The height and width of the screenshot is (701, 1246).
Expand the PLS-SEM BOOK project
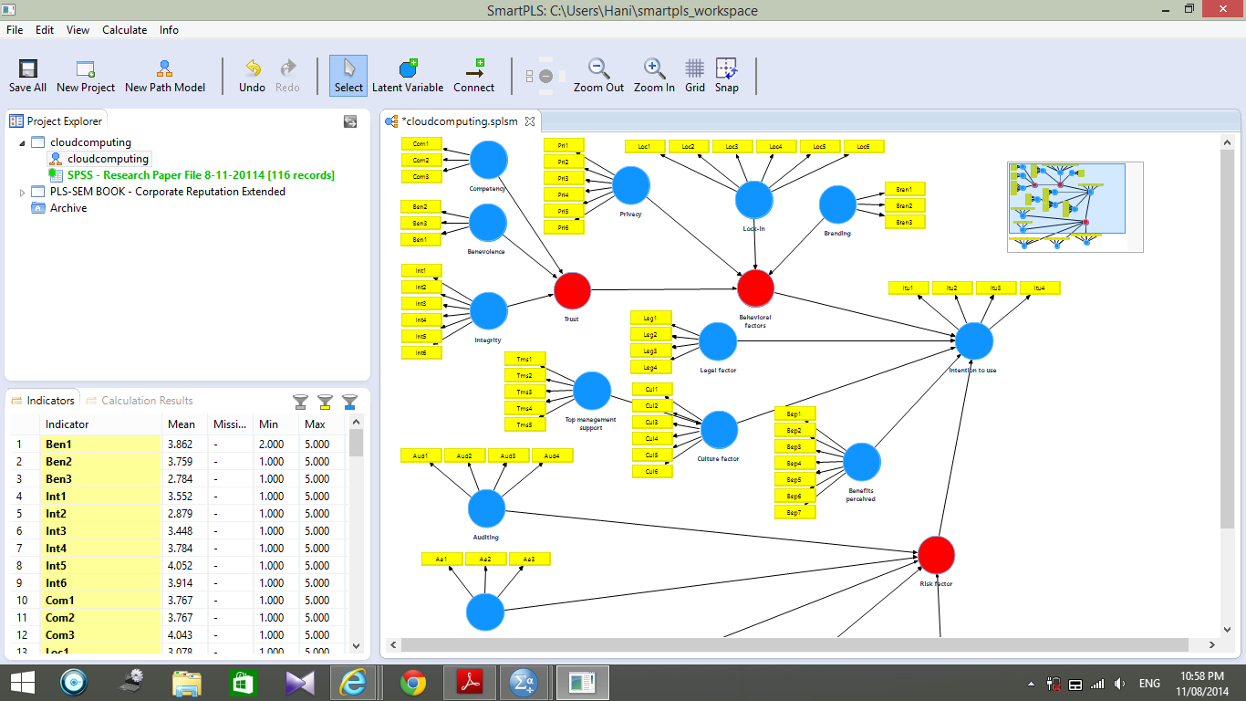click(22, 192)
